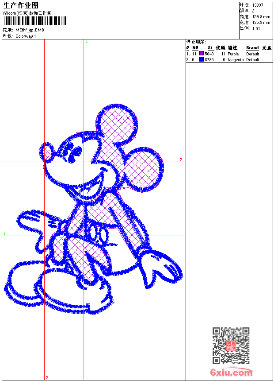
Task: Click the purple swatch for thread 5040
Action: point(201,54)
